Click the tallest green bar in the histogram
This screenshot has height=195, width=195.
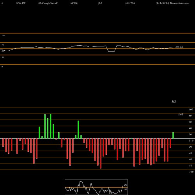click(x=51, y=126)
